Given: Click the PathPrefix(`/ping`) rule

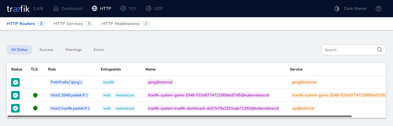Looking at the screenshot, I should click(66, 82).
